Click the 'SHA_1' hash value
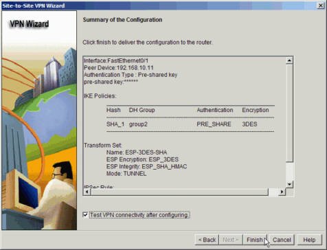327x250 pixels. [x=115, y=124]
